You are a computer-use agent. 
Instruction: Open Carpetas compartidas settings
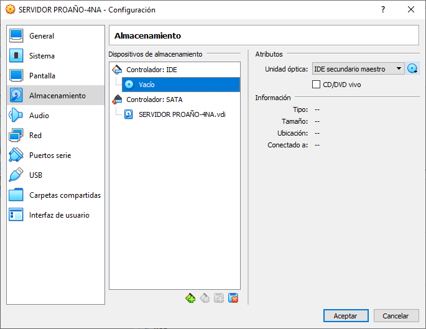click(55, 195)
